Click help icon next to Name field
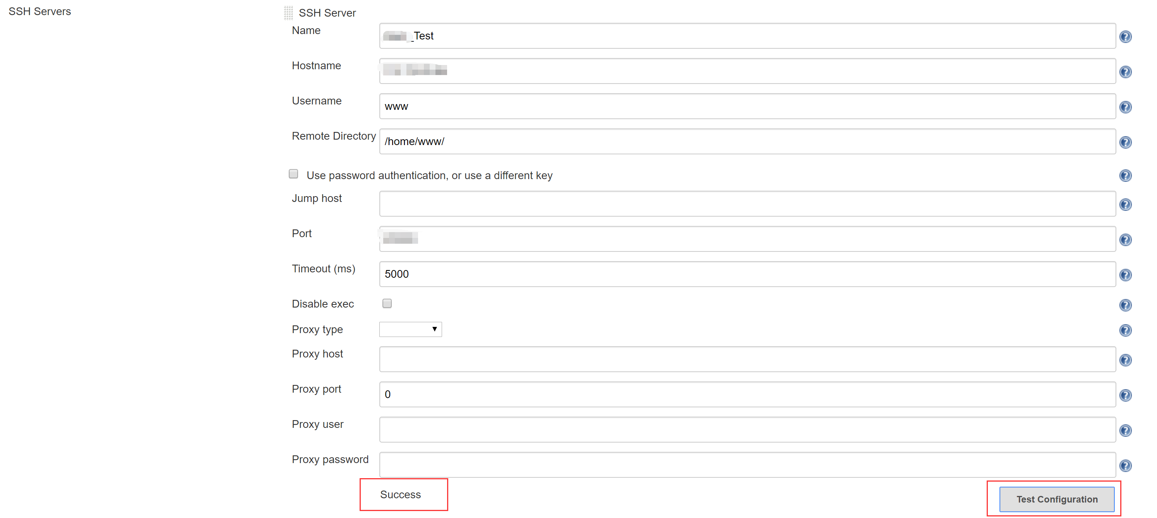 [1125, 37]
